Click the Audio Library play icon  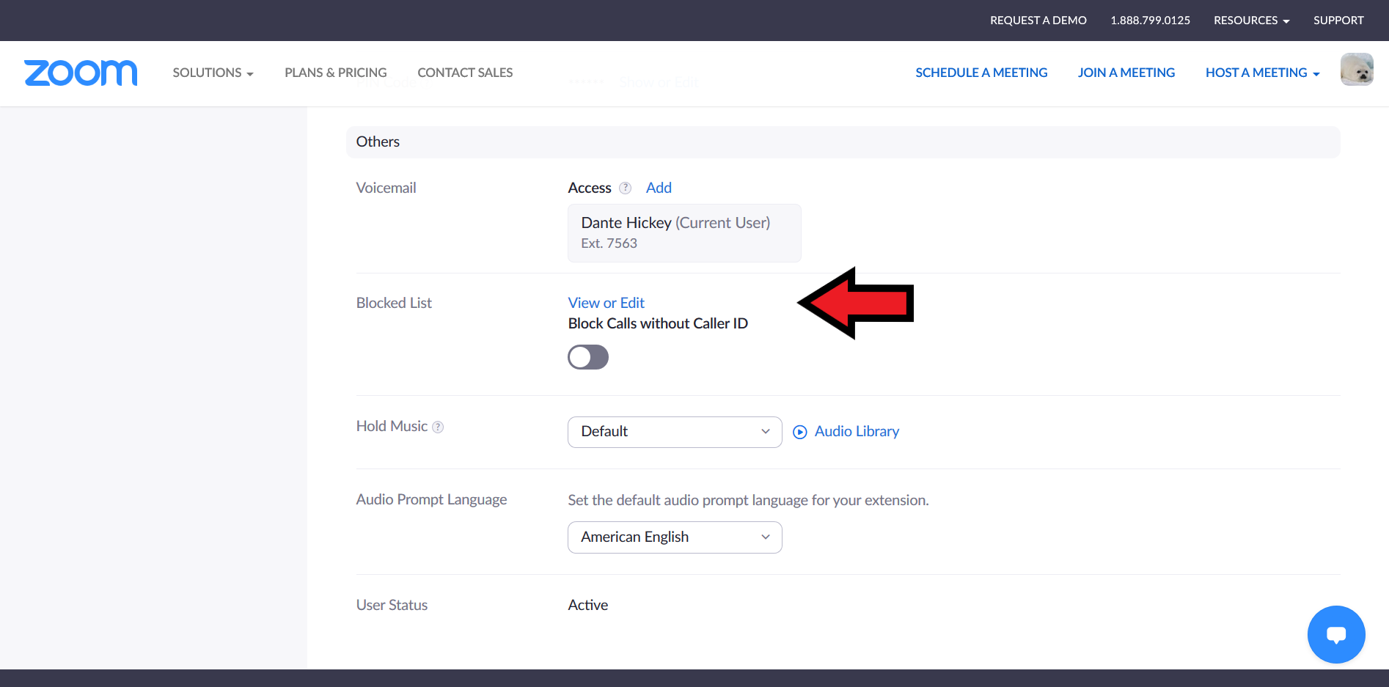(x=800, y=432)
